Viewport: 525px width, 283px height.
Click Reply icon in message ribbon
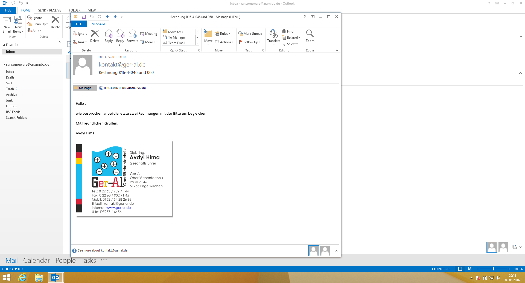pos(109,36)
